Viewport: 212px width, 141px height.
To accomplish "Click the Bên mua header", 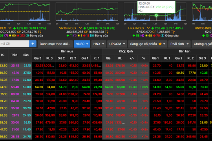I will [67, 51].
